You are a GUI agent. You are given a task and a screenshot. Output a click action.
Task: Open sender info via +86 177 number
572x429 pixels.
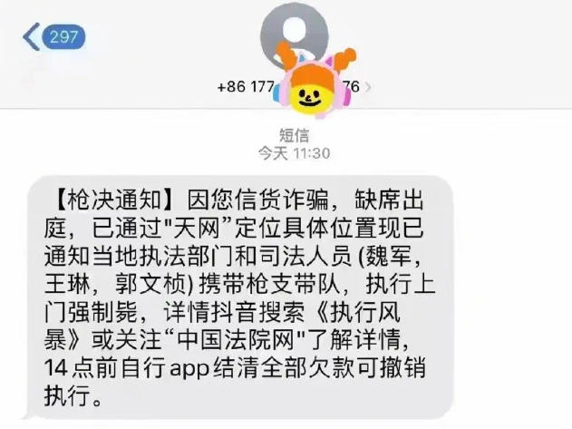click(x=245, y=87)
